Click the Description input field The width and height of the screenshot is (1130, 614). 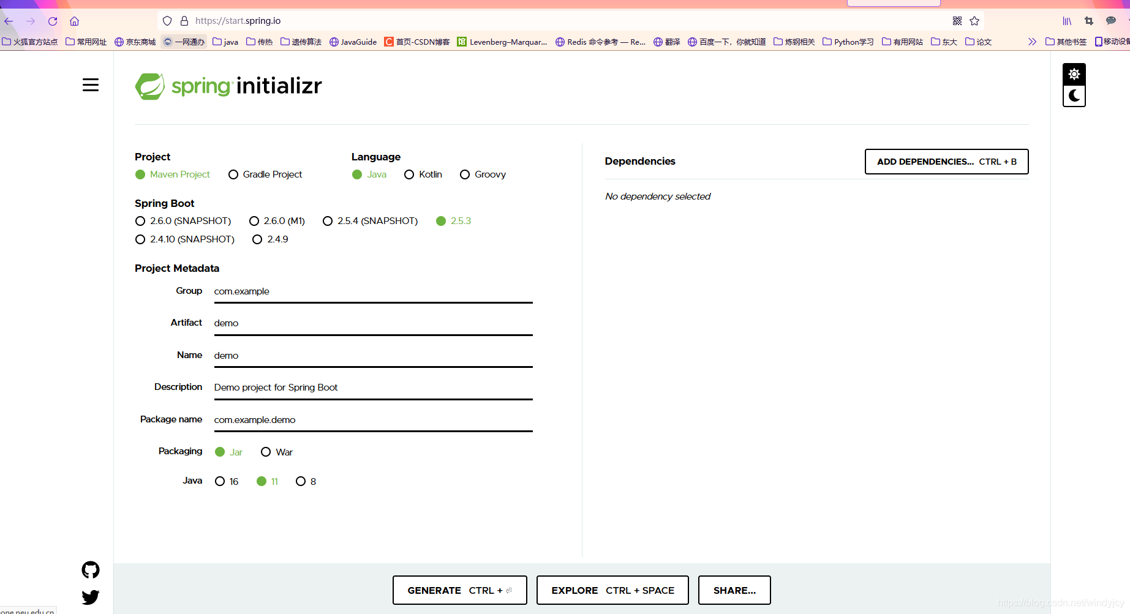373,387
